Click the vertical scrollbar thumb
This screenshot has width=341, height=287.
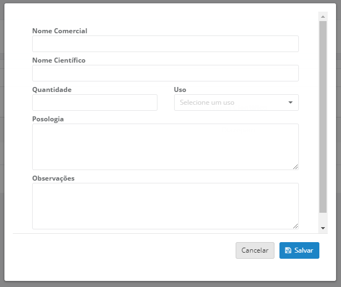pyautogui.click(x=323, y=116)
